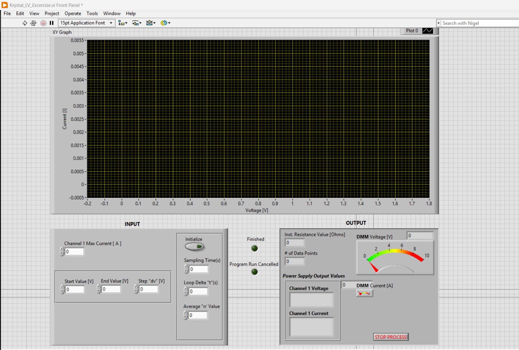
Task: Click the Search with Nigel field
Action: coord(480,23)
